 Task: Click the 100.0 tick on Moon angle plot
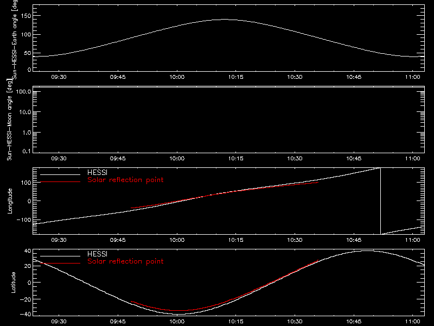coord(23,91)
